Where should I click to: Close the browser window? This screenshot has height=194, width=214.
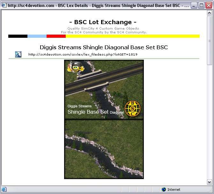pos(209,5)
